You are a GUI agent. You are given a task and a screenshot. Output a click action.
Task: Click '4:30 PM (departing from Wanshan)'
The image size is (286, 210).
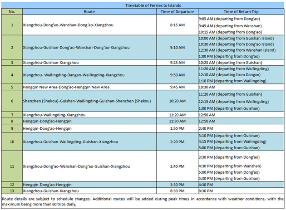click(x=230, y=166)
